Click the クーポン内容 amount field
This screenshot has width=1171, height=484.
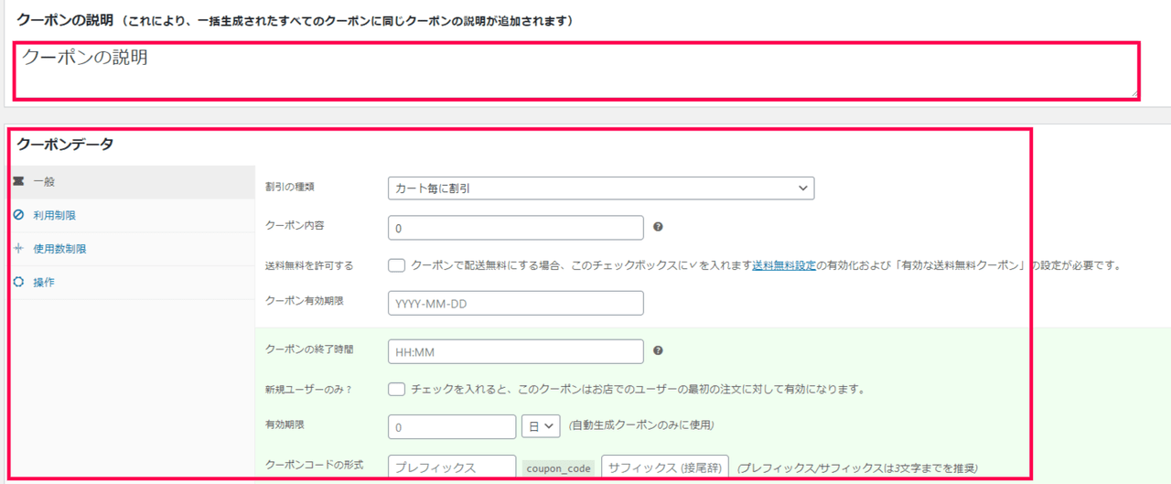(x=515, y=228)
